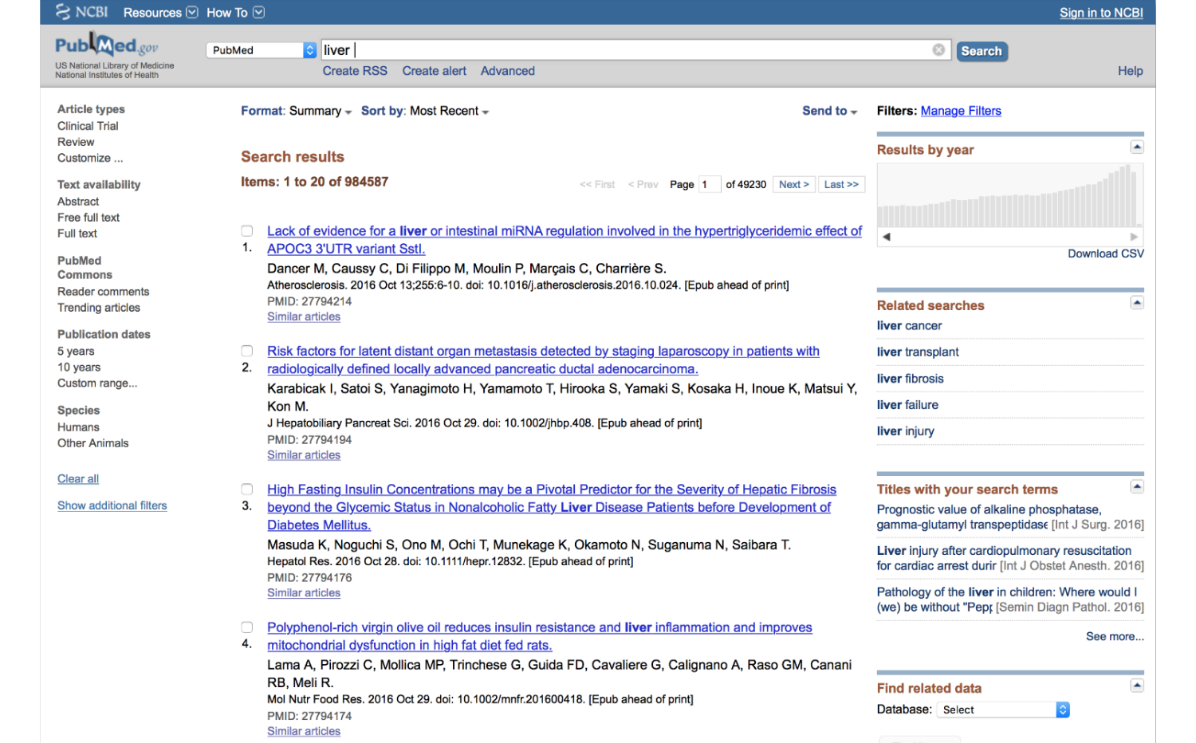Open the PubMed database dropdown
The height and width of the screenshot is (743, 1196).
coord(262,50)
